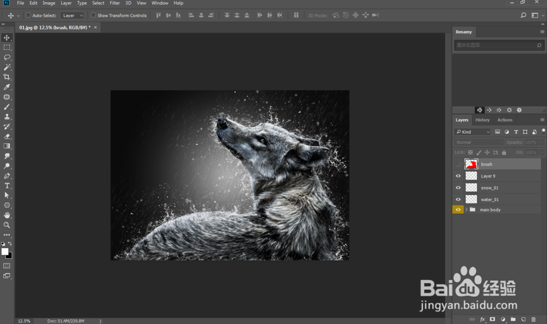Show the brush layer
This screenshot has width=547, height=324.
coord(458,164)
